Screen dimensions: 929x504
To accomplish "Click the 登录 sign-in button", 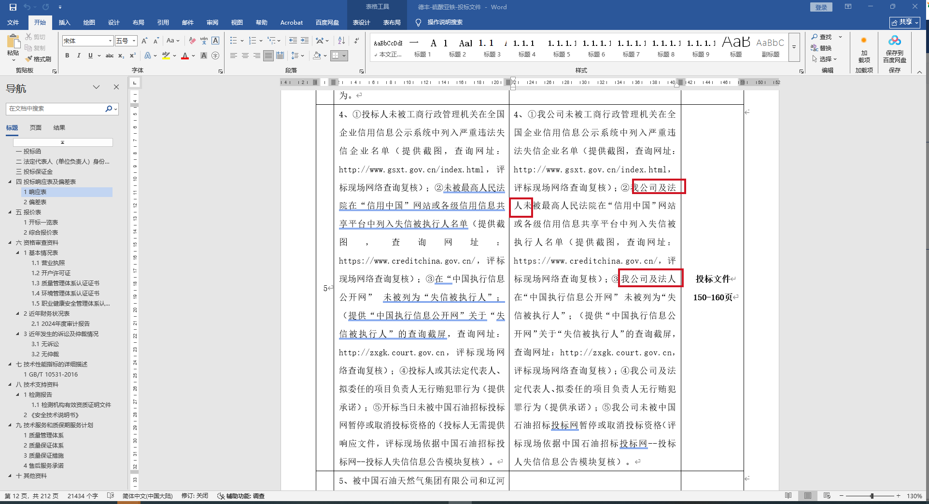I will pos(821,7).
